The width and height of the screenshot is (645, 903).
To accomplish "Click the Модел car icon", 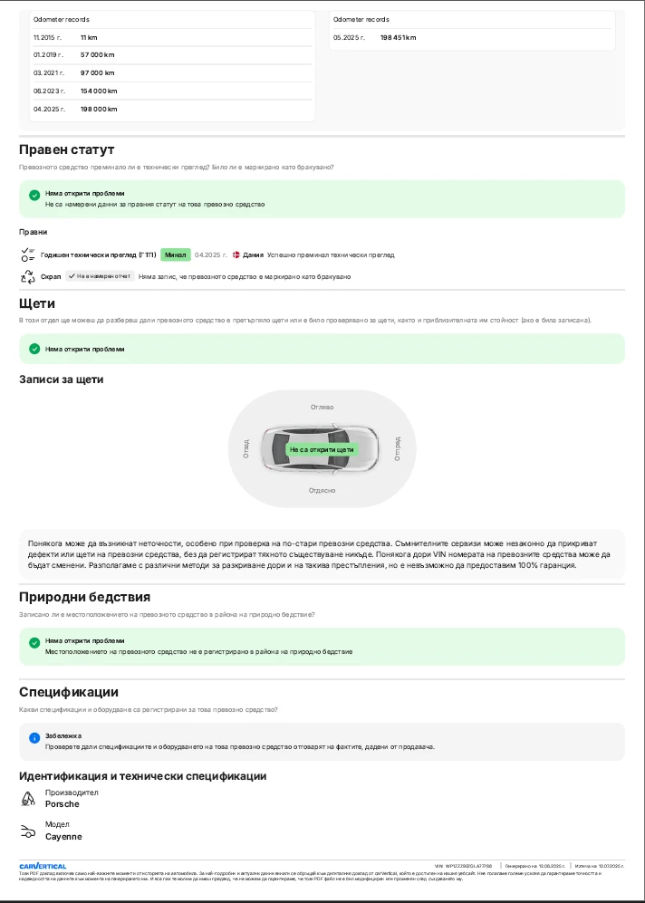I will (27, 831).
